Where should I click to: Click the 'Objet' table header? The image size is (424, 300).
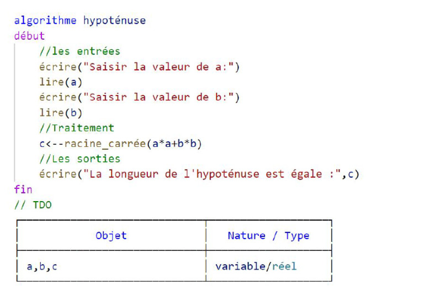[x=111, y=236]
